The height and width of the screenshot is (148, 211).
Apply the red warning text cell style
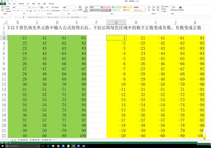pos(126,10)
